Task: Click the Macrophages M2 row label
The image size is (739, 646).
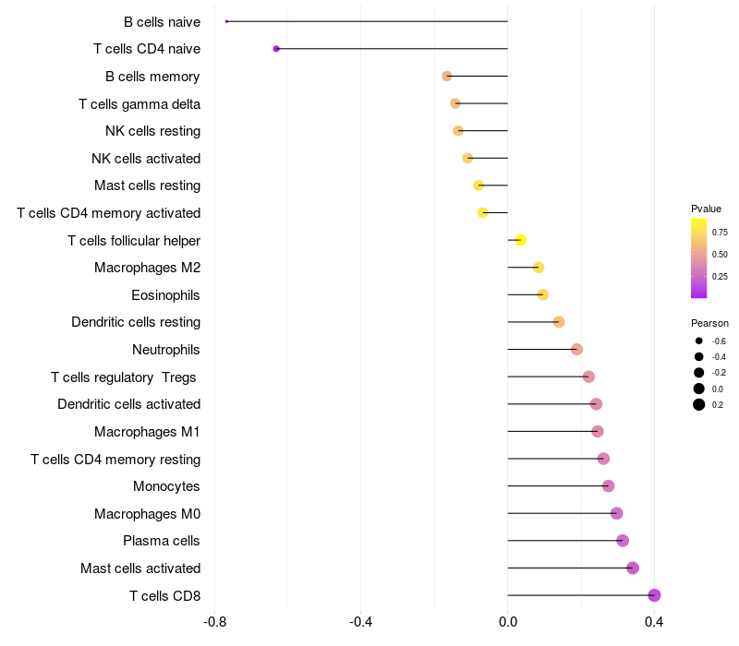Action: click(x=147, y=268)
